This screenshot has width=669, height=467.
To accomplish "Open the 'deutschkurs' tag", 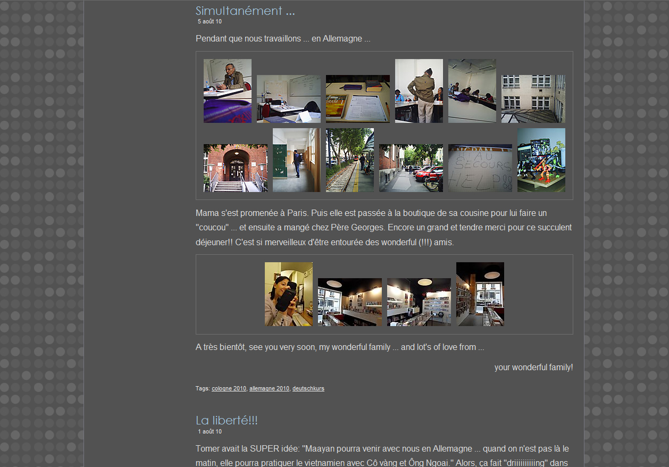I will pos(308,389).
